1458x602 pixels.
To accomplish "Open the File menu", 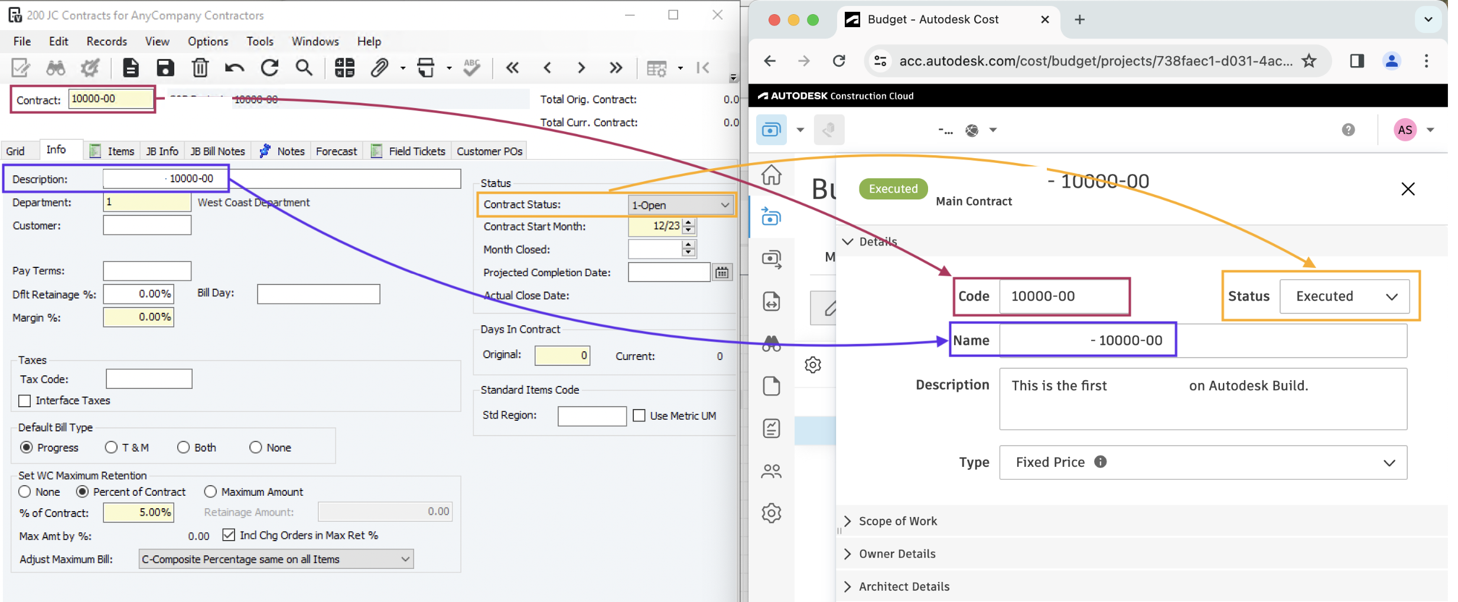I will pyautogui.click(x=22, y=41).
